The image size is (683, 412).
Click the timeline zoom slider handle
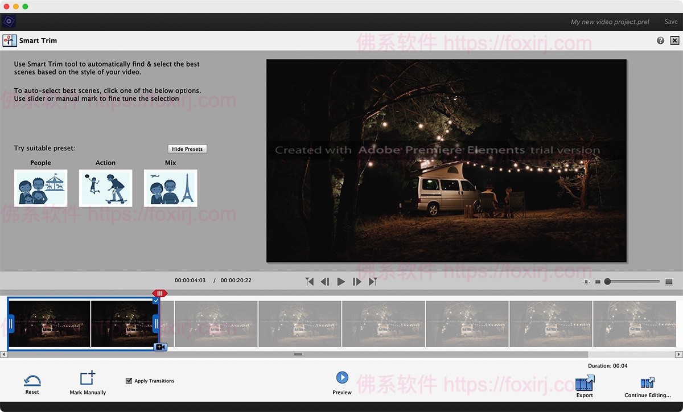pyautogui.click(x=608, y=281)
